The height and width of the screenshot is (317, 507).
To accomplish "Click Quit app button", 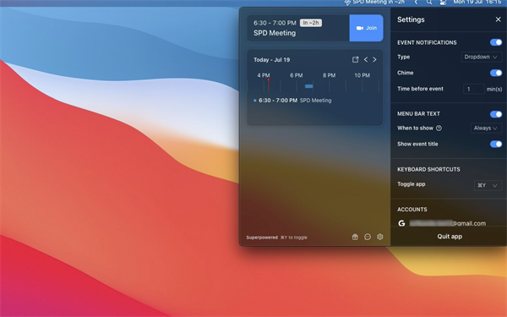I will click(x=450, y=237).
